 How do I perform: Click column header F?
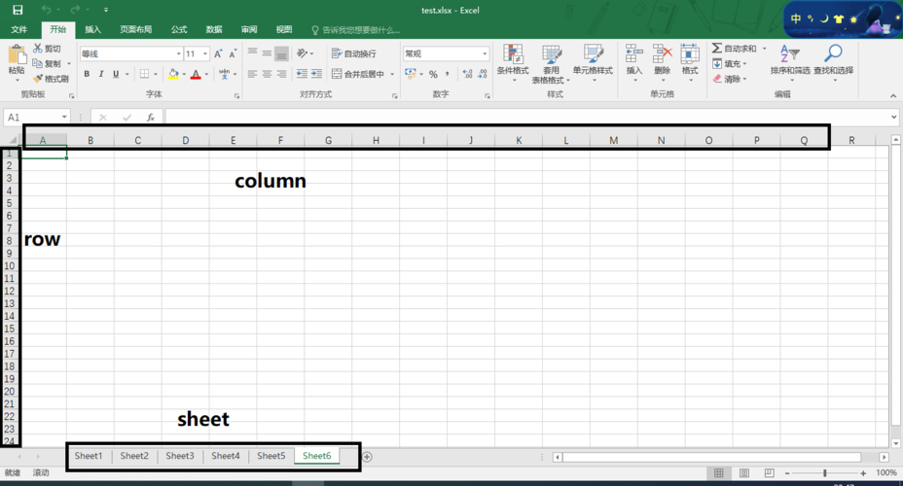tap(280, 141)
